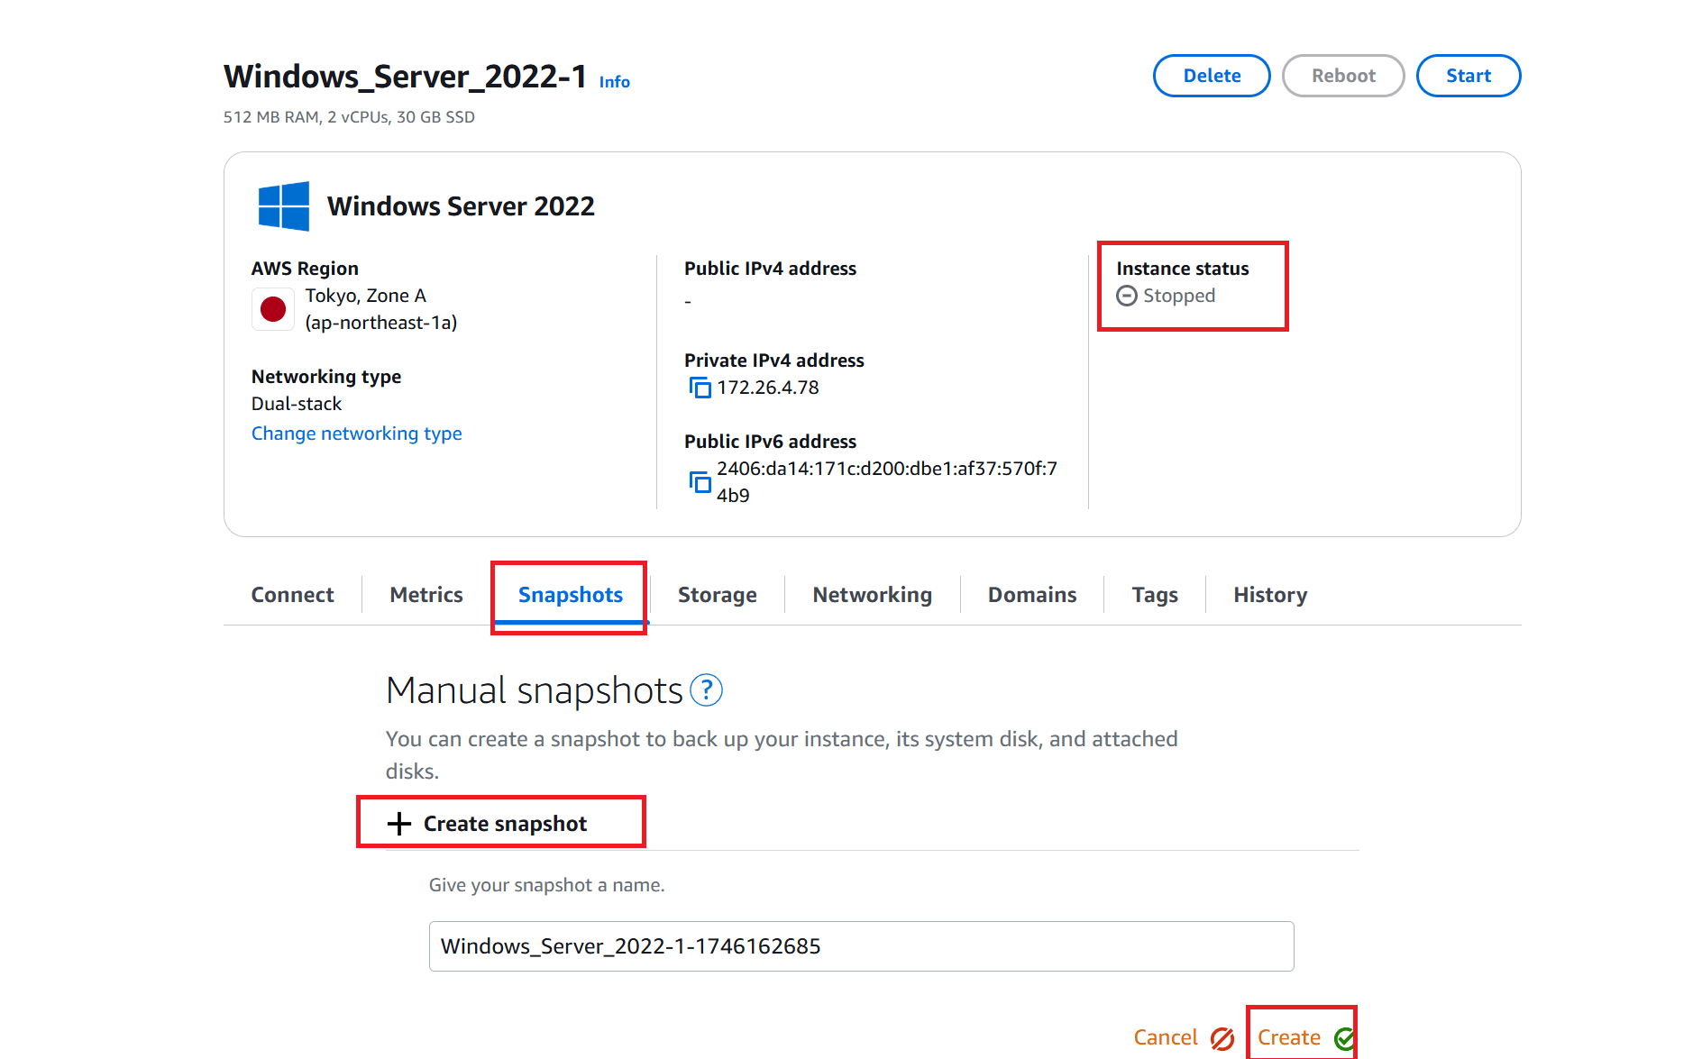Click the Tokyo region flag icon

(272, 309)
